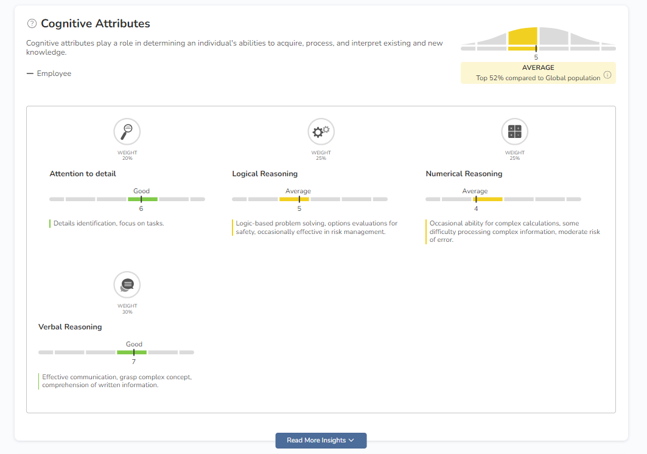Click the Verbal Reasoning score bar
This screenshot has width=647, height=454.
[x=116, y=353]
